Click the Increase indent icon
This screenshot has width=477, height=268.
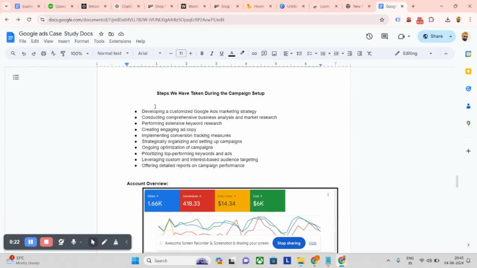click(x=360, y=53)
